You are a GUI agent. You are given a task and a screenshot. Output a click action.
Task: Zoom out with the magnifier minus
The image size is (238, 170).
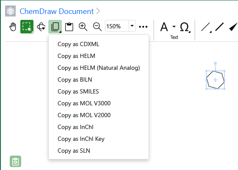click(97, 27)
